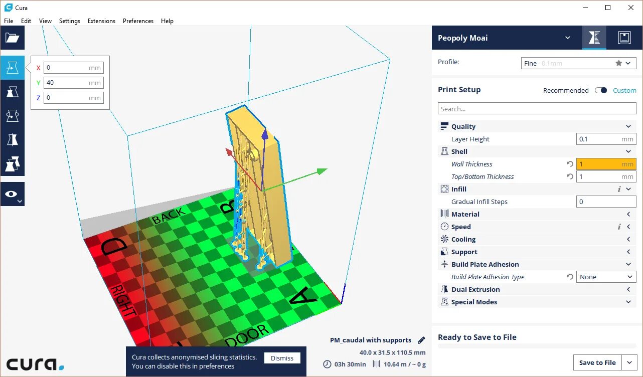Dismiss the slicing statistics notification
643x377 pixels.
coord(282,357)
